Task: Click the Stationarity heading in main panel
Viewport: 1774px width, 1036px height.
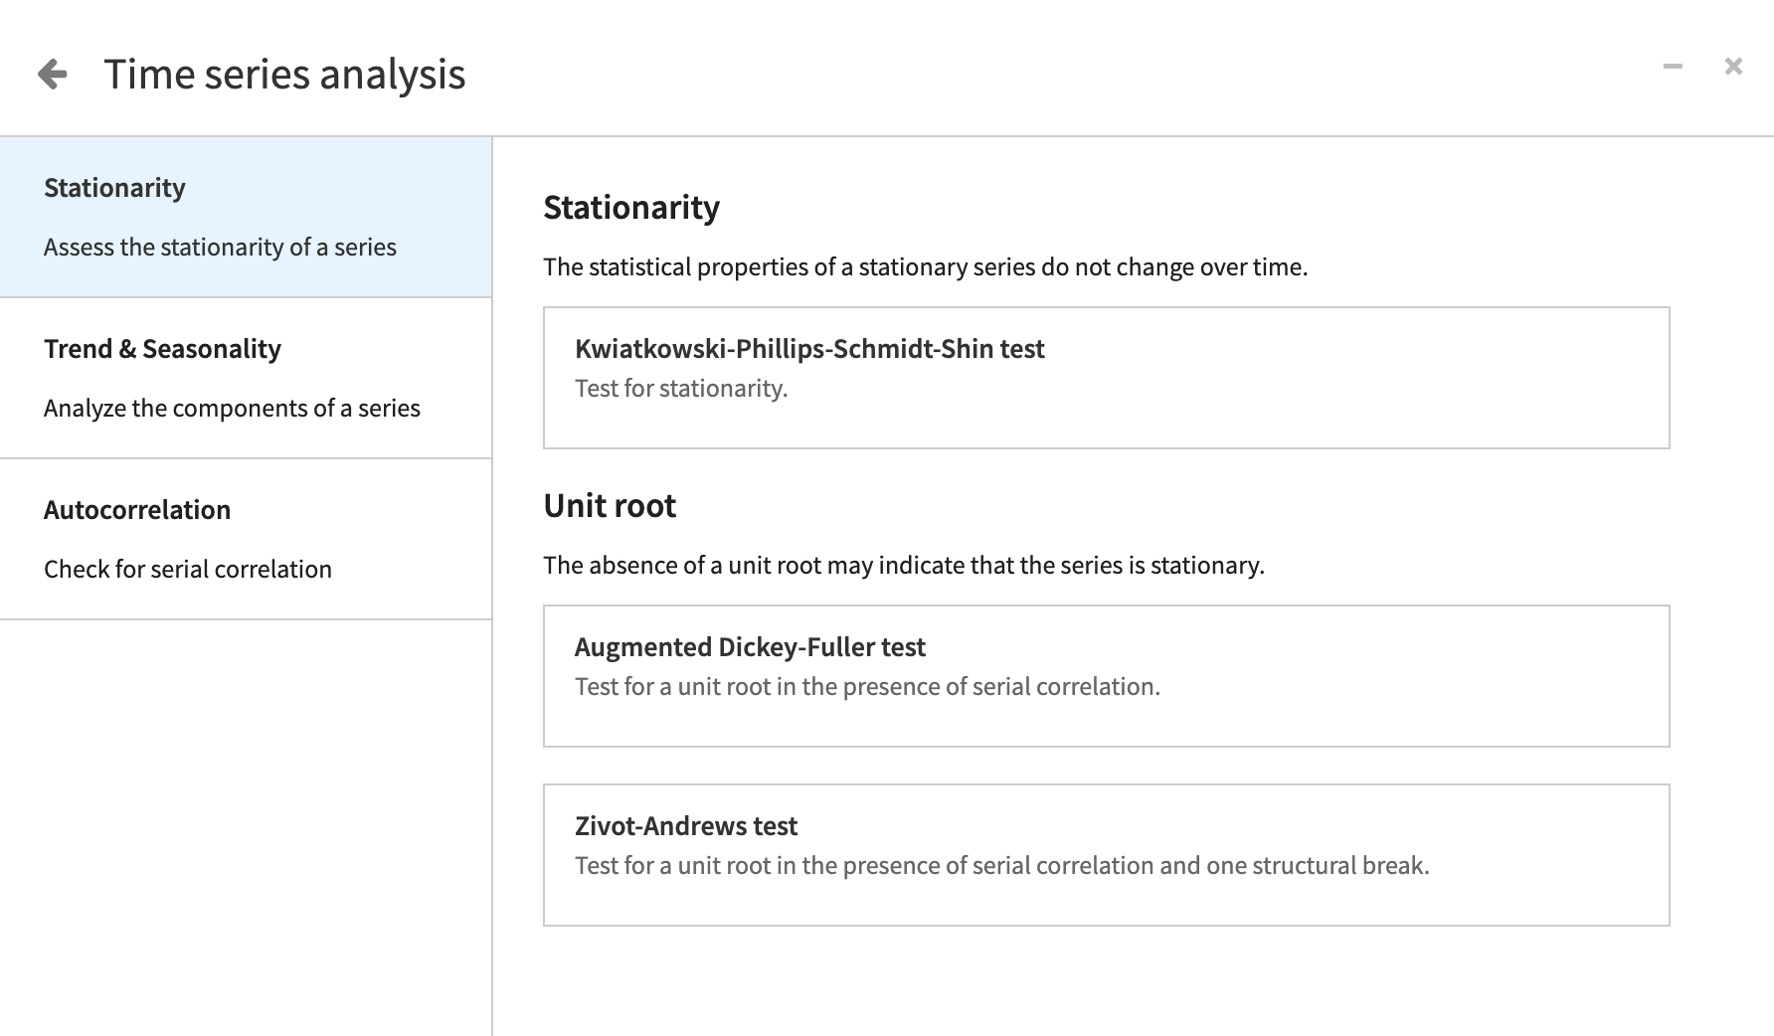Action: click(x=631, y=208)
